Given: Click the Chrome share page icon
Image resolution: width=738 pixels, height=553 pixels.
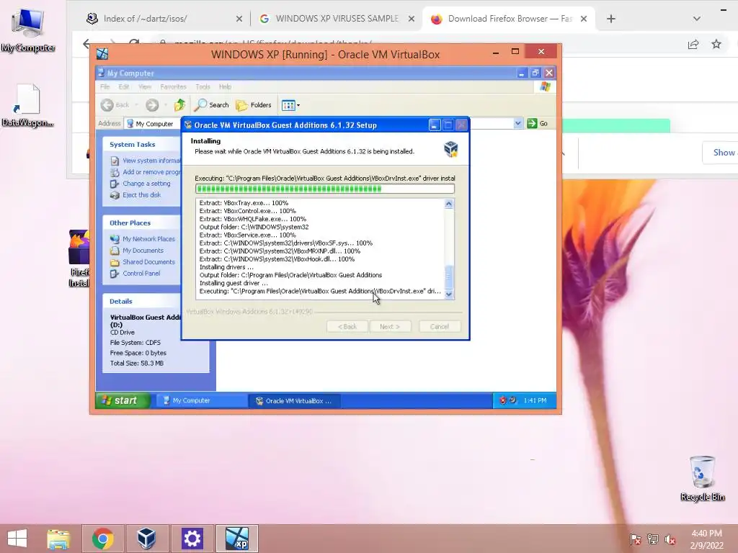Looking at the screenshot, I should [x=693, y=45].
